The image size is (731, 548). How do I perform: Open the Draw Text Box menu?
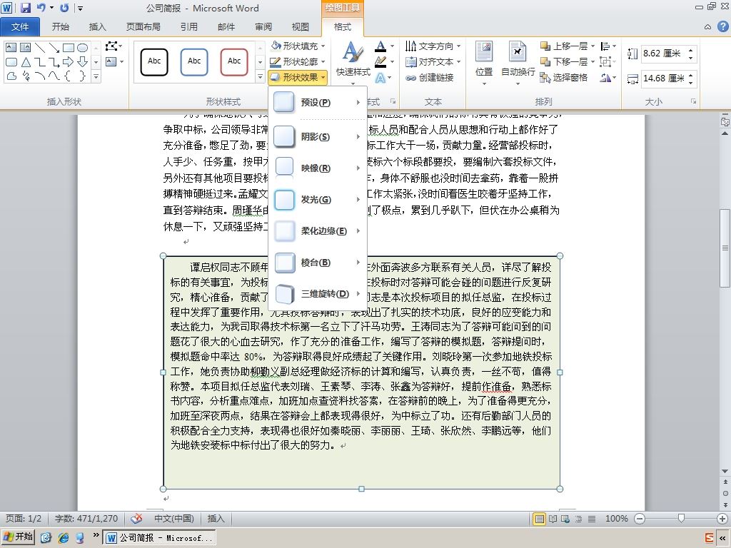[114, 61]
